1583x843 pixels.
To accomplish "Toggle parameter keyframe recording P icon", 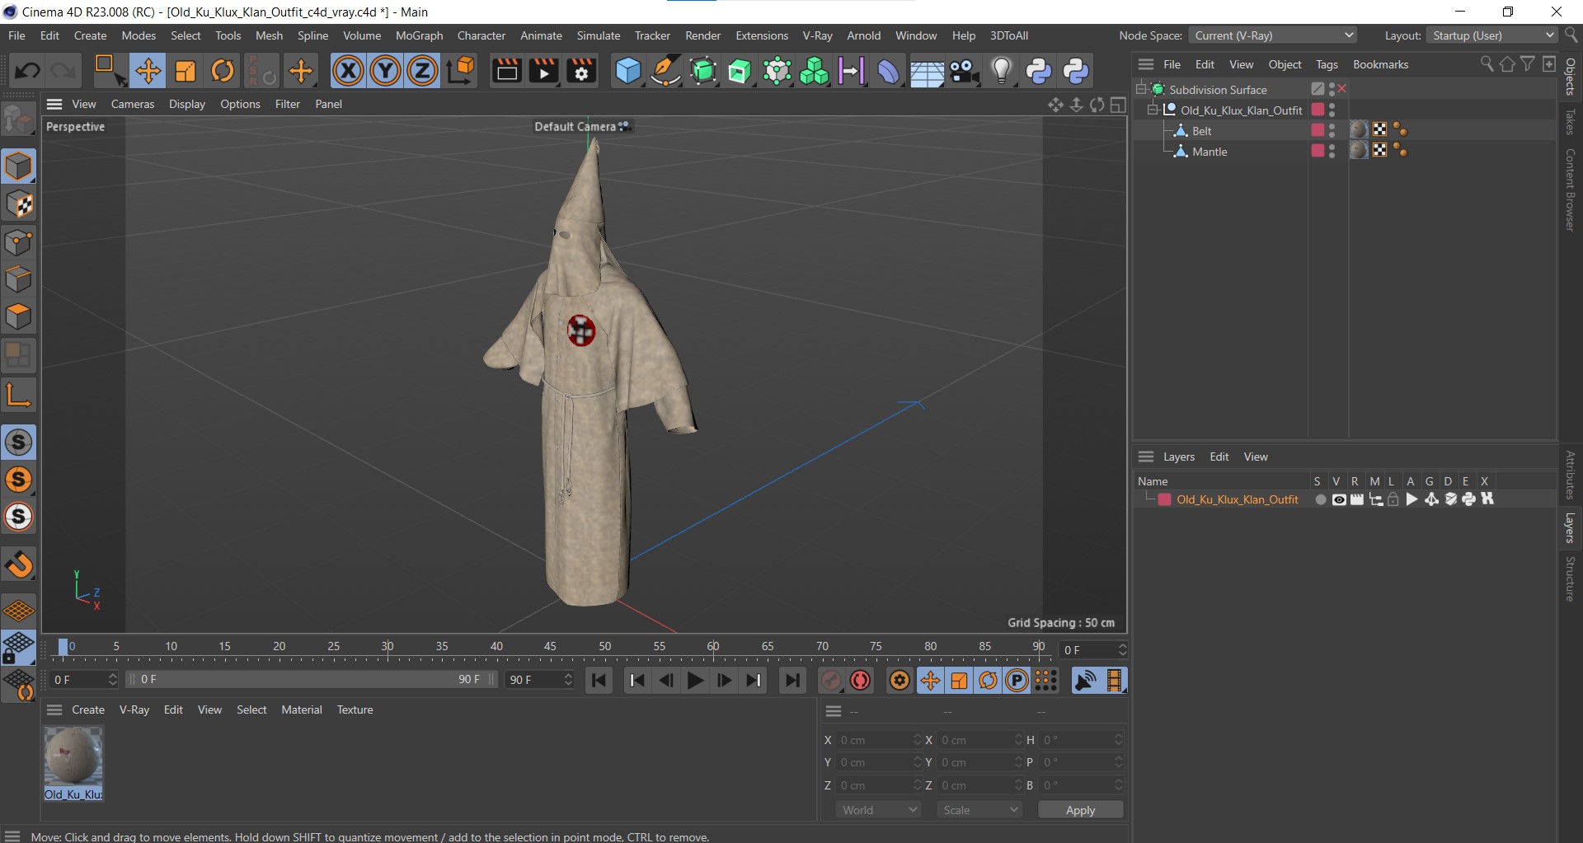I will click(x=1017, y=681).
